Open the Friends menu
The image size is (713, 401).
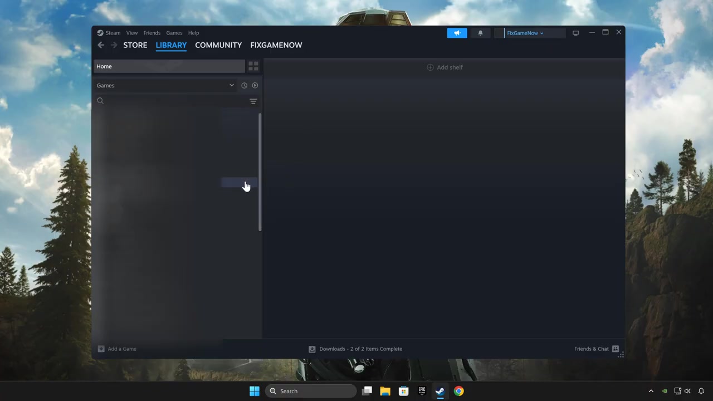pyautogui.click(x=152, y=33)
